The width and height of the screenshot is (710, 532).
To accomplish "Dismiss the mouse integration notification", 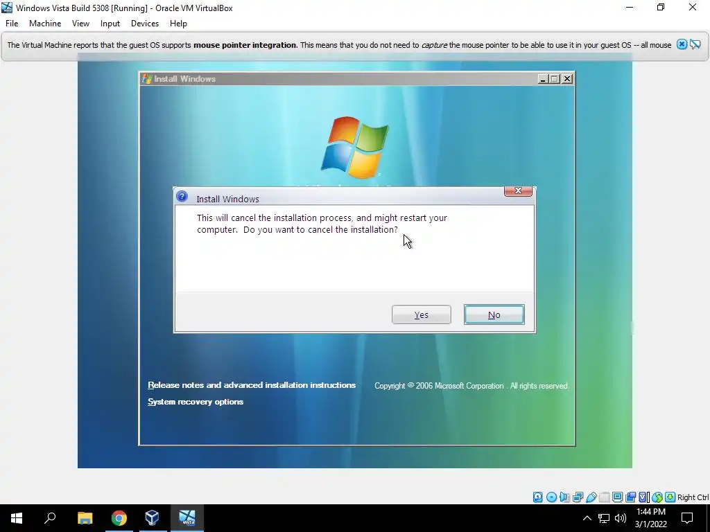I will pos(682,44).
